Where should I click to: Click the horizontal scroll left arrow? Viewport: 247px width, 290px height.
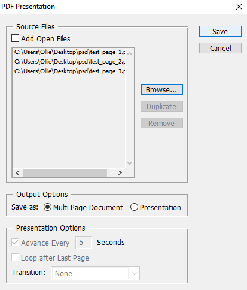17,172
